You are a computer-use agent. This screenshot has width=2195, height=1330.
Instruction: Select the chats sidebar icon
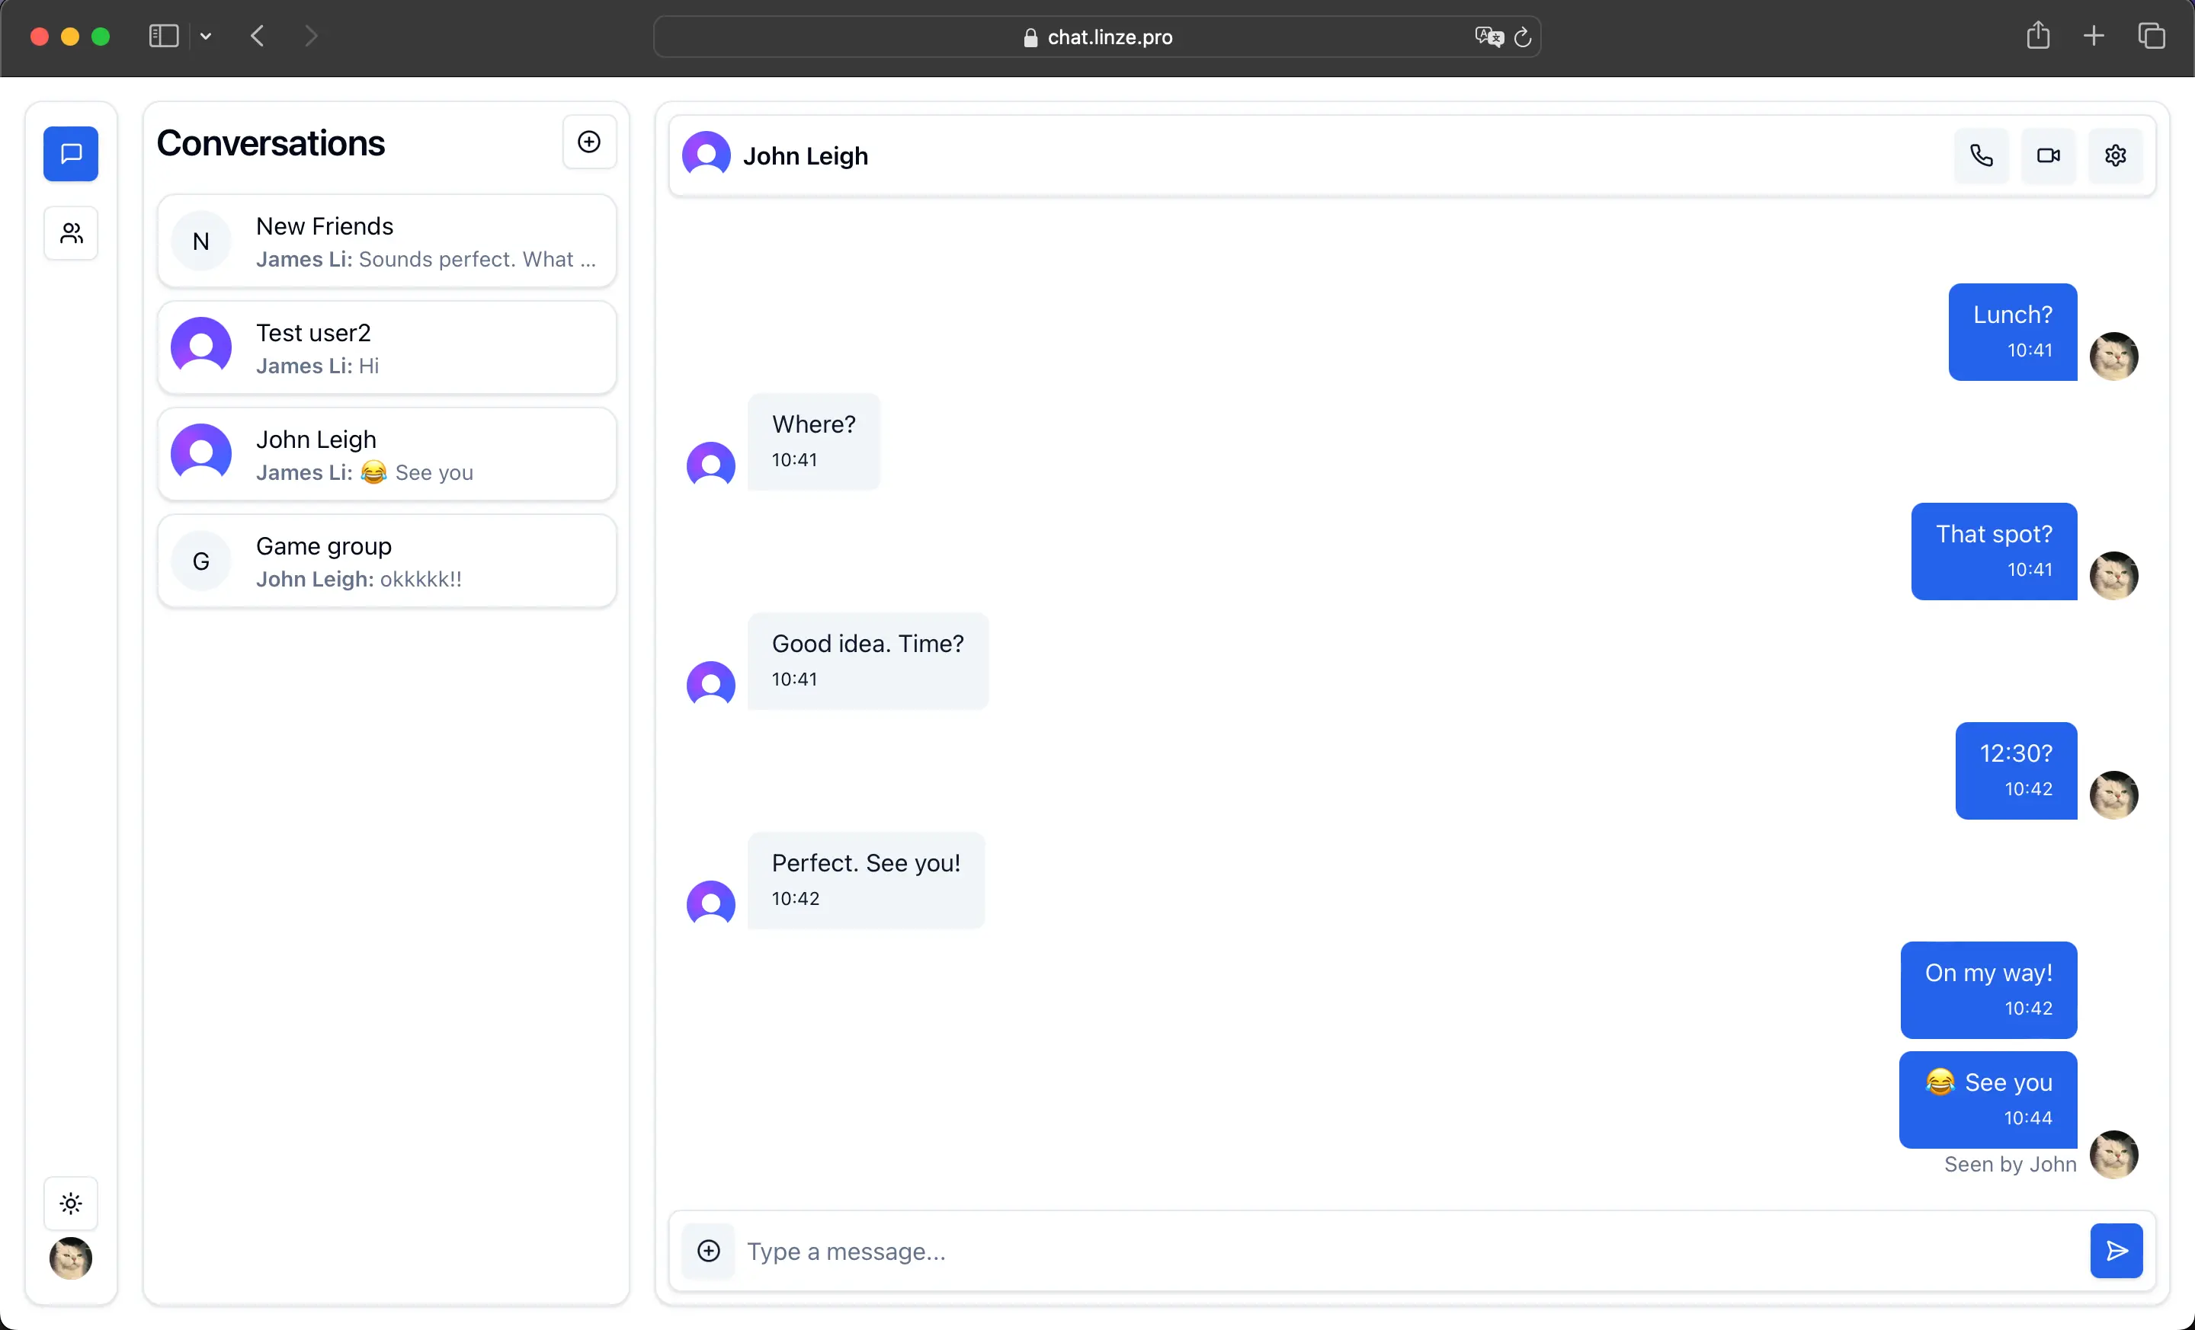click(72, 154)
